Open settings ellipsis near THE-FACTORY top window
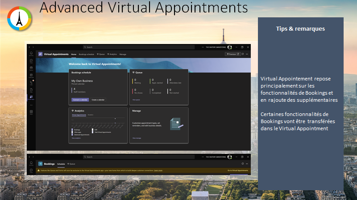357x200 pixels. [x=203, y=47]
